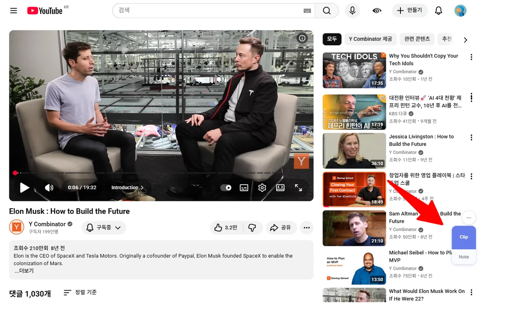The width and height of the screenshot is (509, 318).
Task: Open the Introduction chapter list
Action: pos(127,187)
